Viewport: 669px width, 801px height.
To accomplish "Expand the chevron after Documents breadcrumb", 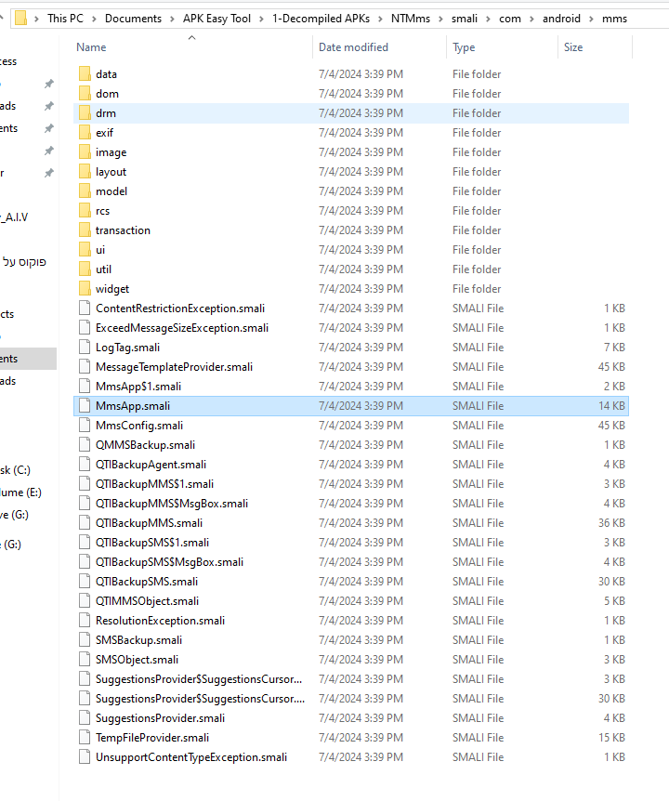I will 170,19.
